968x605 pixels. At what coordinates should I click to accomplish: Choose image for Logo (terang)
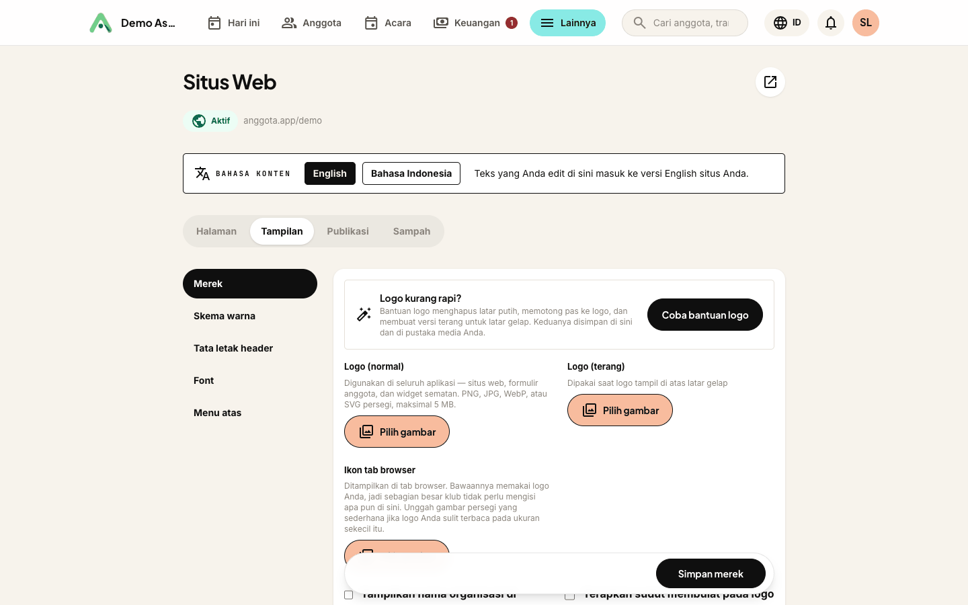coord(620,410)
